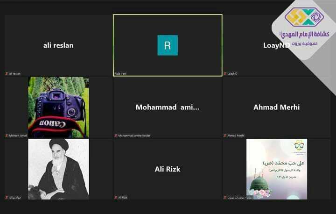Select the Ahmad Merhi participant tile
Screen dimensions: 336x214
click(276, 107)
